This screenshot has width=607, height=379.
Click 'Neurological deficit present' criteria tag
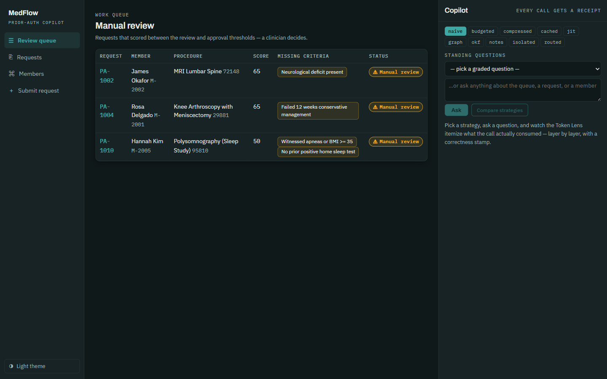pos(312,72)
